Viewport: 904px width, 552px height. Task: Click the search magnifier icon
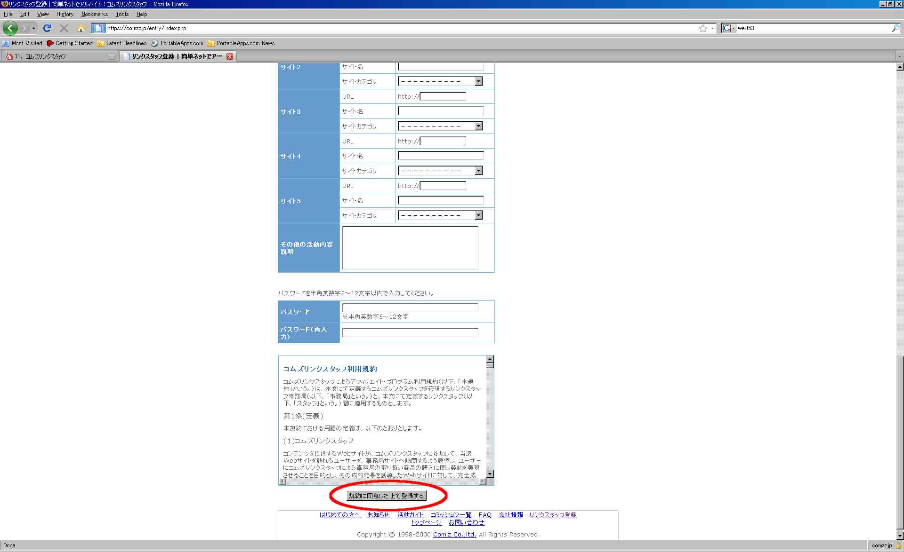(895, 28)
